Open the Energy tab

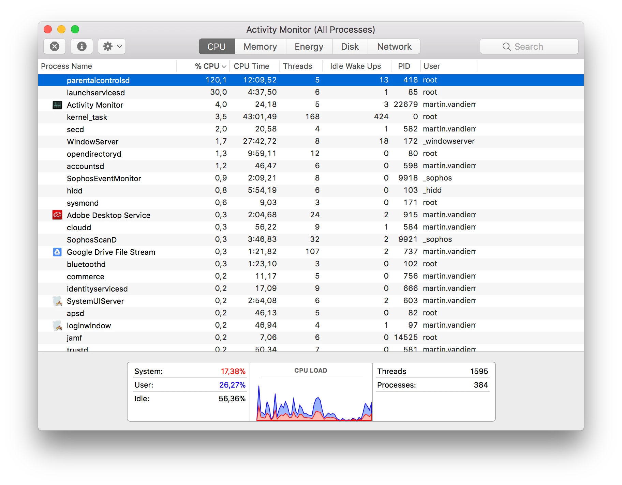[309, 46]
